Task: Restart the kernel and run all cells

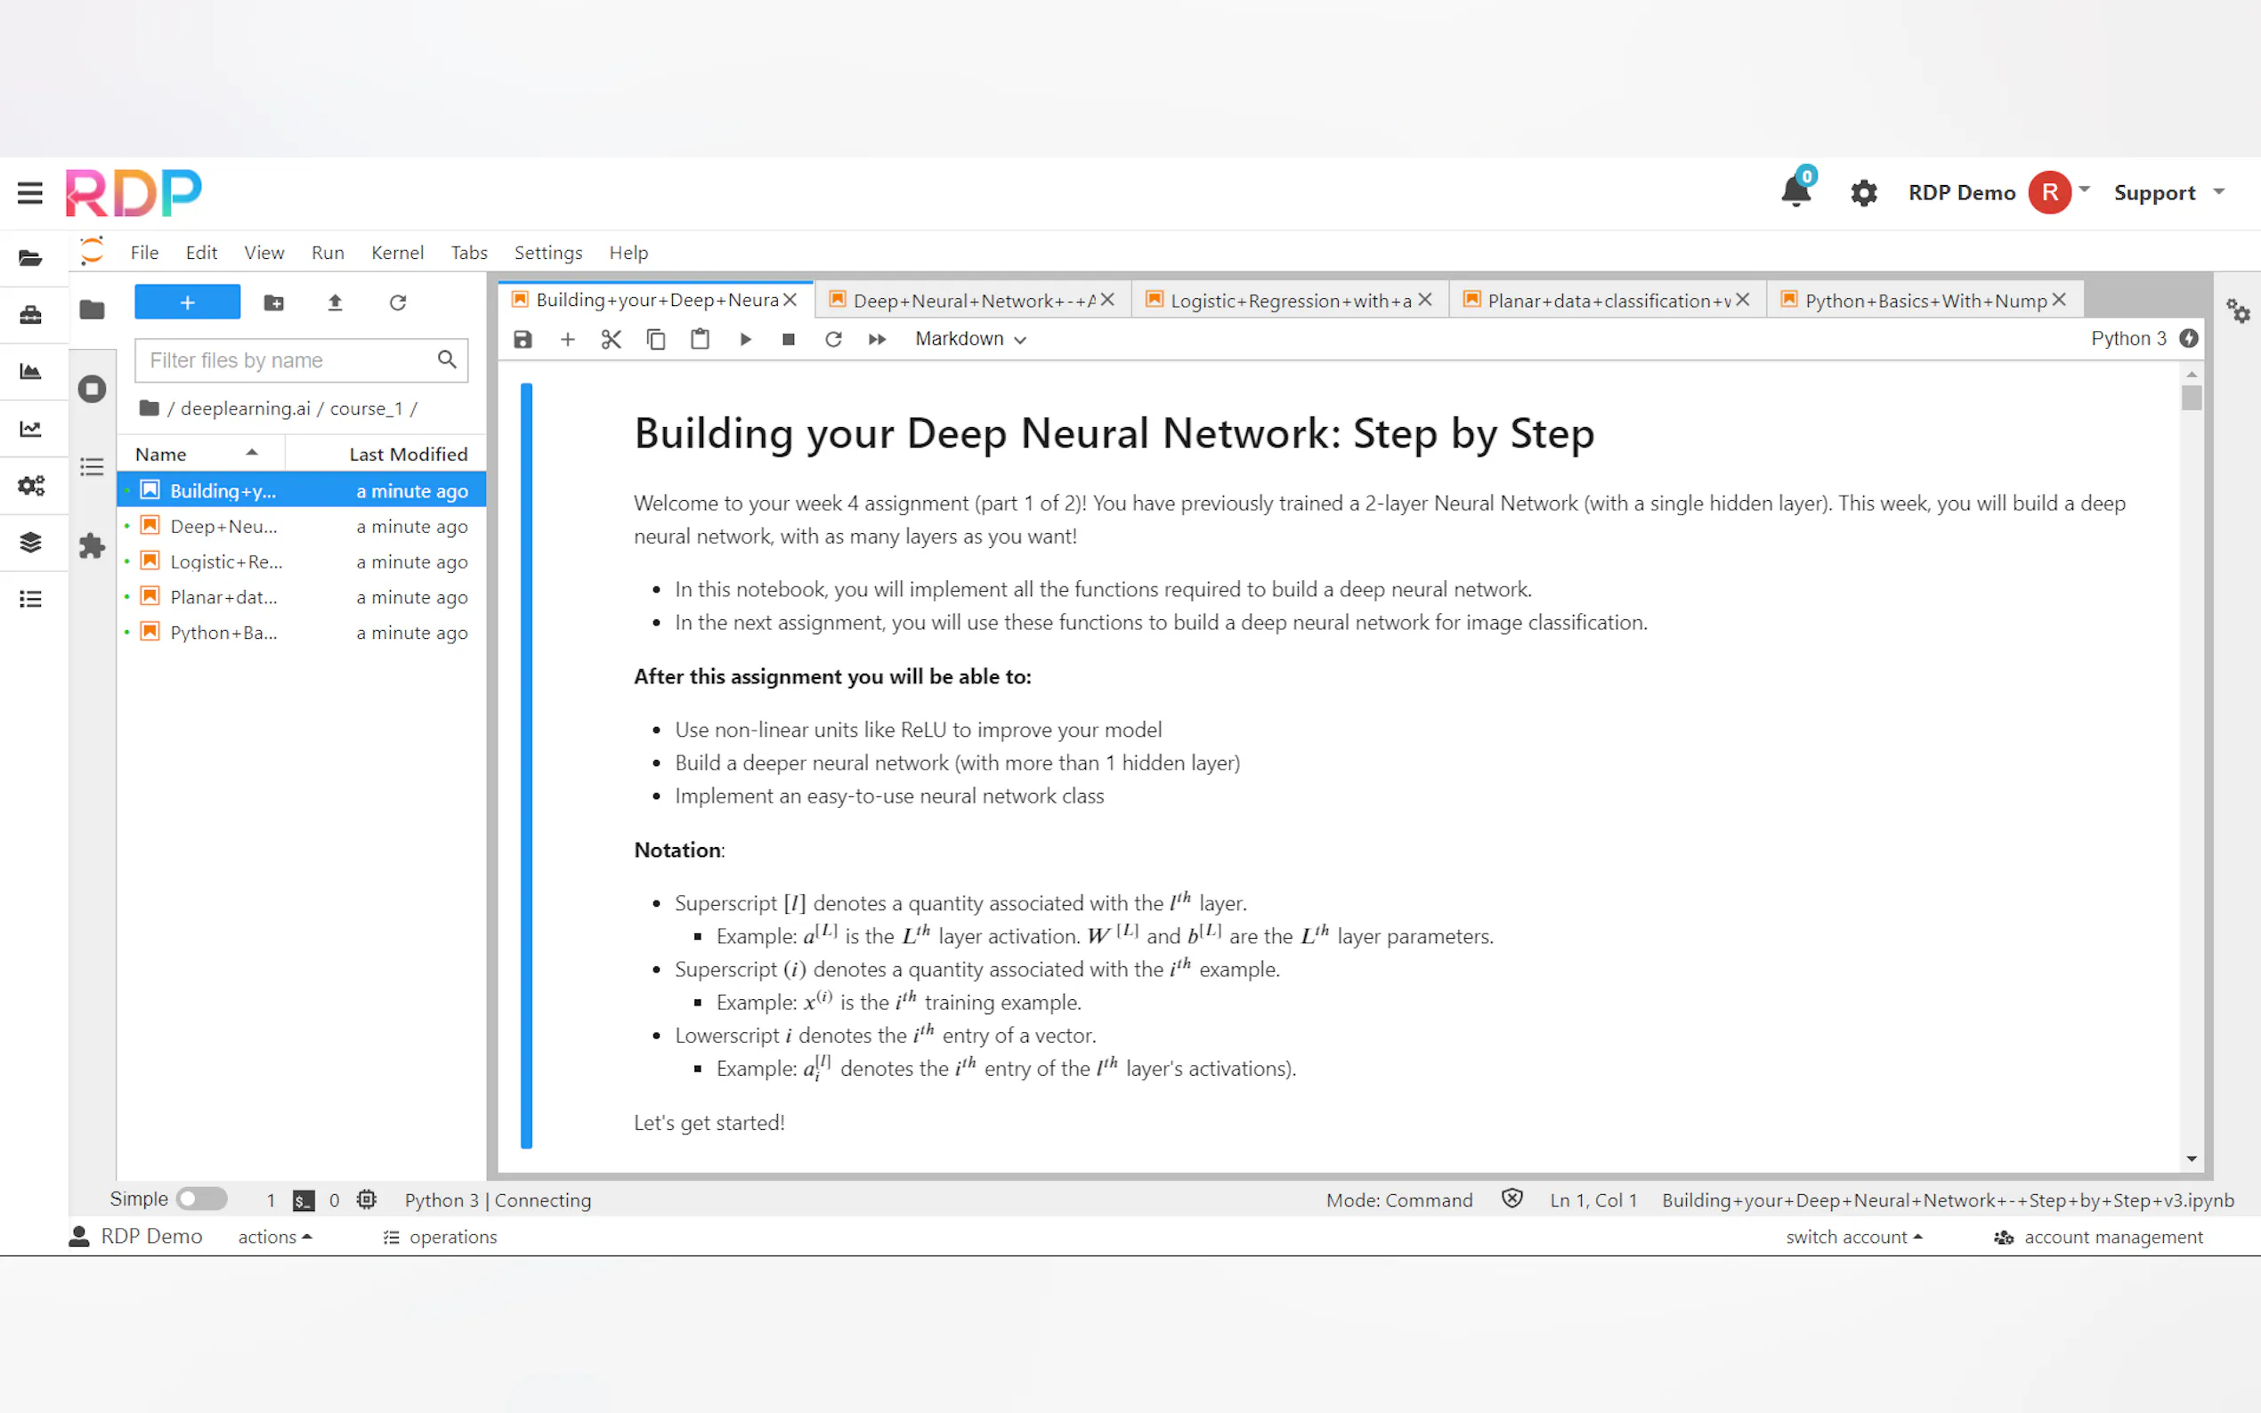Action: [877, 339]
